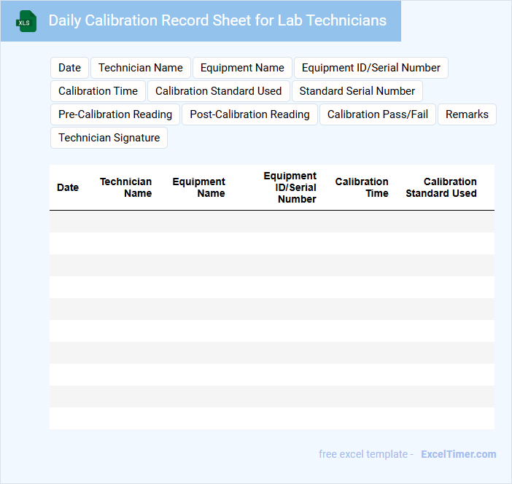Select the Equipment Name column header
The width and height of the screenshot is (512, 484).
(x=199, y=187)
